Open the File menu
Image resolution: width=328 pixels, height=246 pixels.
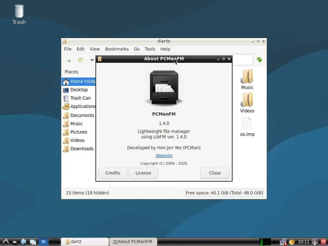click(x=68, y=49)
